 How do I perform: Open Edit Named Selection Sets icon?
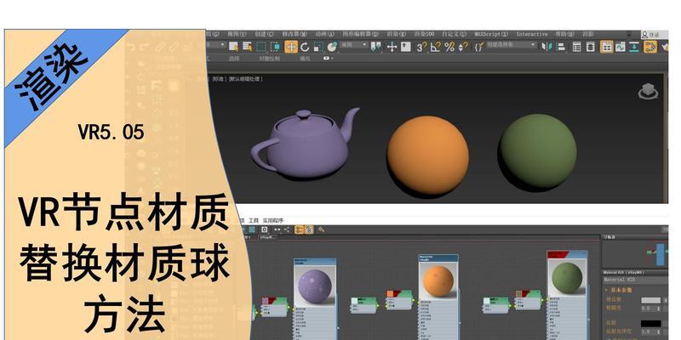[x=478, y=47]
